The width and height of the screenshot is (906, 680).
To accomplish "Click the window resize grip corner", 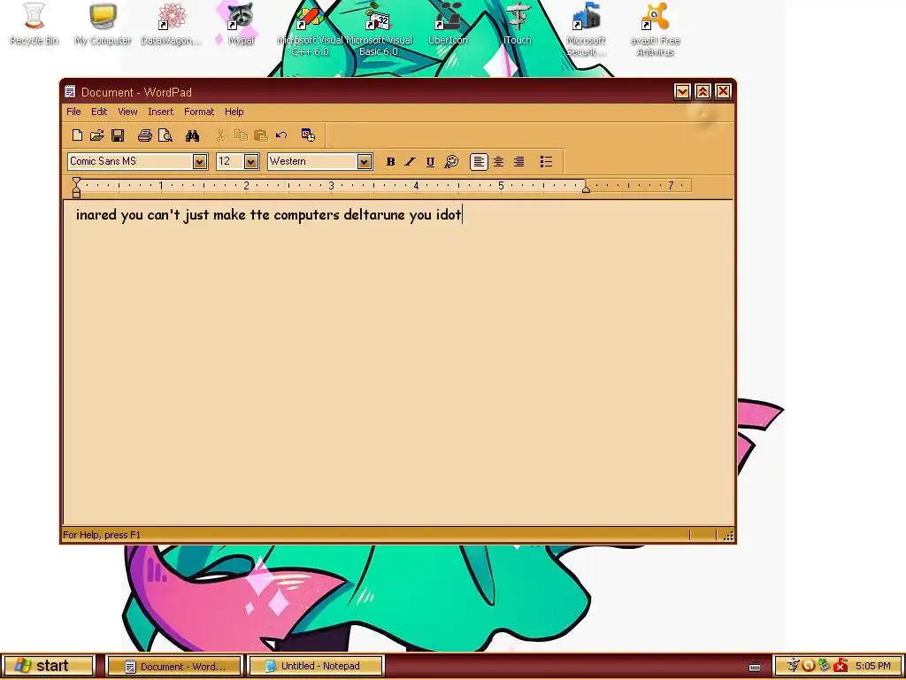I will [728, 536].
